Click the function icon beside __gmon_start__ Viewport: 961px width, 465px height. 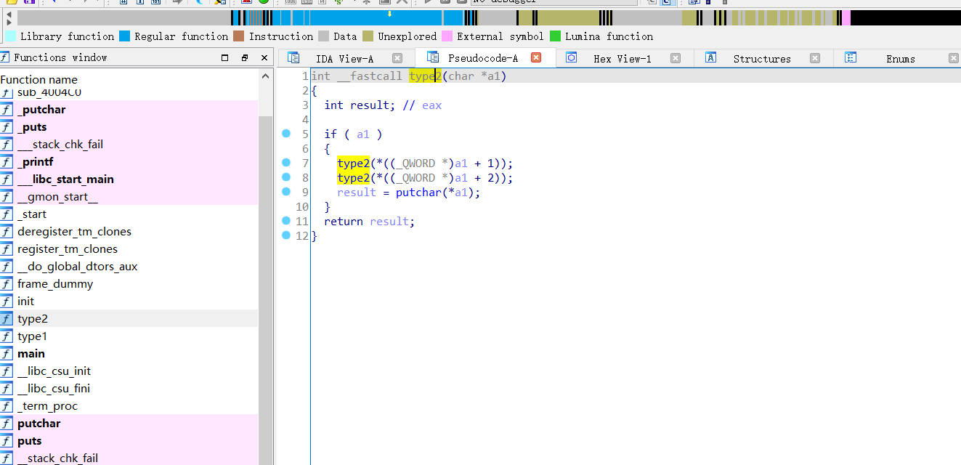point(7,197)
